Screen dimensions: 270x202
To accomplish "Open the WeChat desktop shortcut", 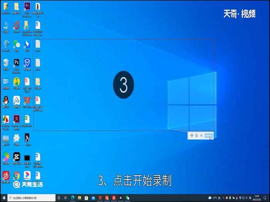I will pos(17,46).
